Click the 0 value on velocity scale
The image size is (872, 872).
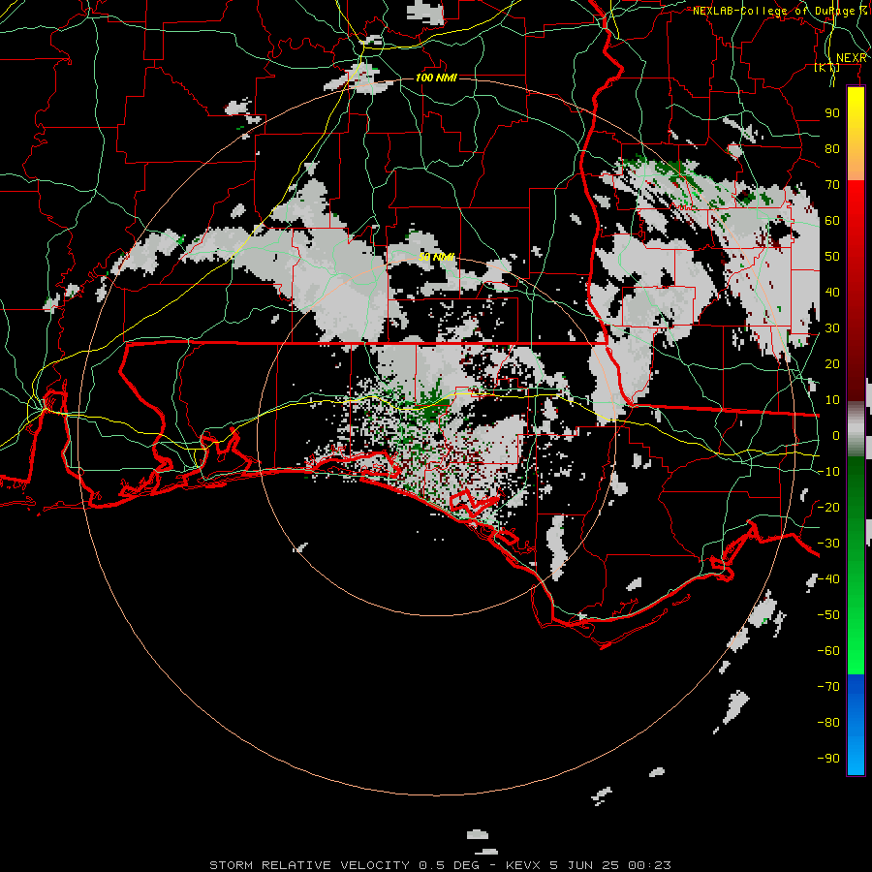tap(836, 435)
